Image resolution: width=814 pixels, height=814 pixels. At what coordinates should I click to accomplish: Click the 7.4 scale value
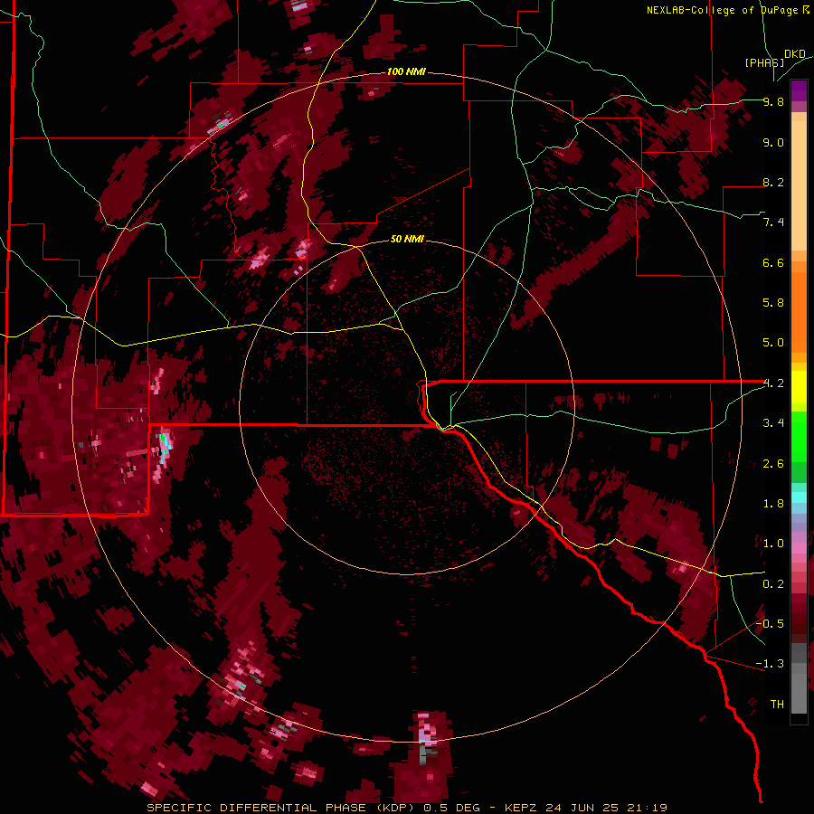(x=773, y=222)
